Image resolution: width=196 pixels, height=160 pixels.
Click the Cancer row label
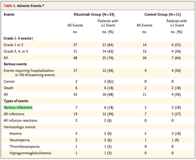click(9, 81)
